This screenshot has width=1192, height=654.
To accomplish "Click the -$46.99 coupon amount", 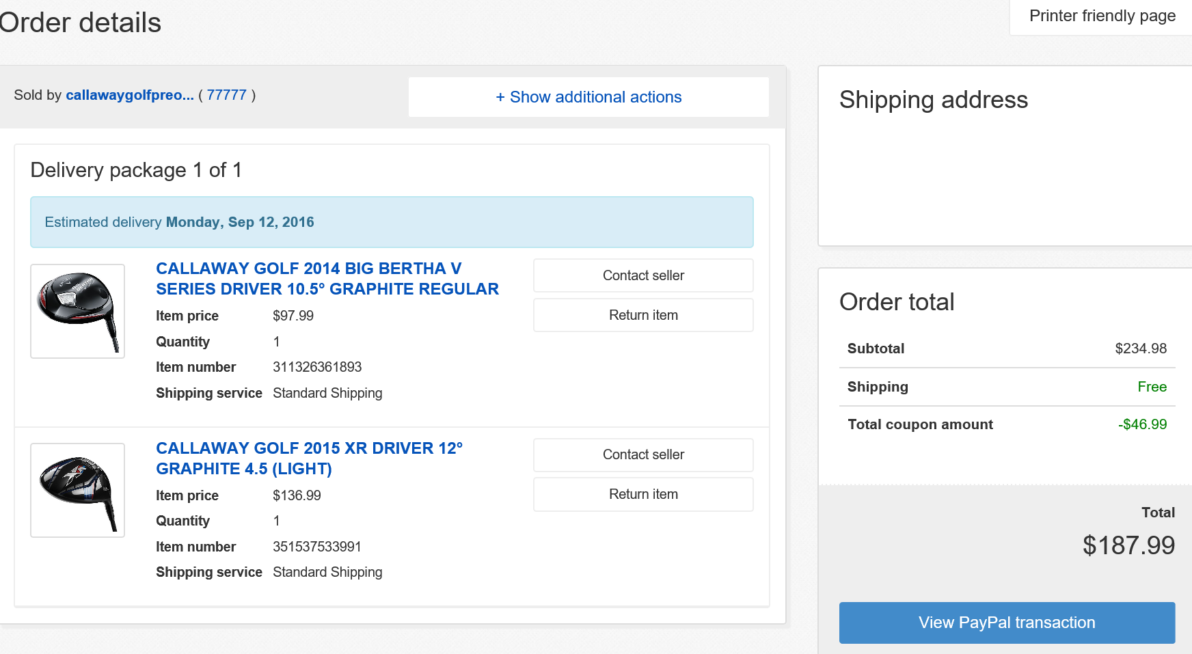I will click(x=1142, y=424).
